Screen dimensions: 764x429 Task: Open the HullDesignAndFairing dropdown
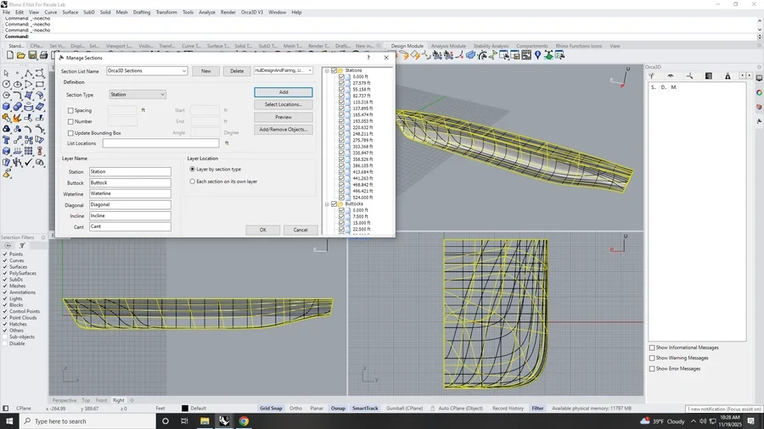(x=310, y=70)
